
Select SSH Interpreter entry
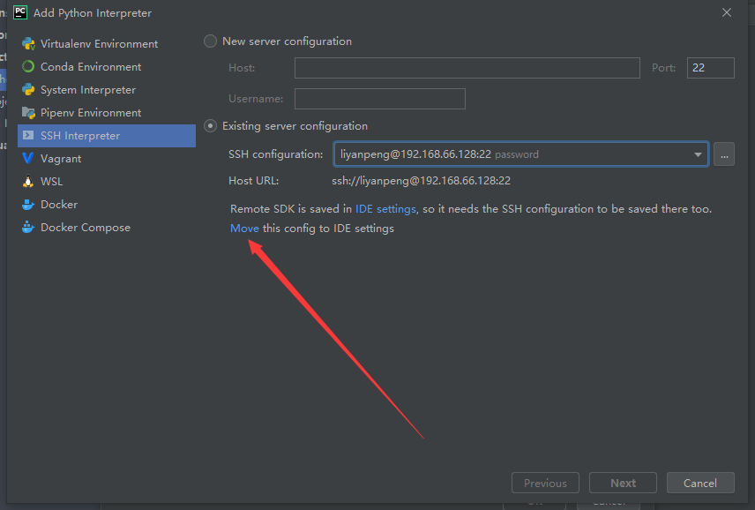tap(107, 135)
